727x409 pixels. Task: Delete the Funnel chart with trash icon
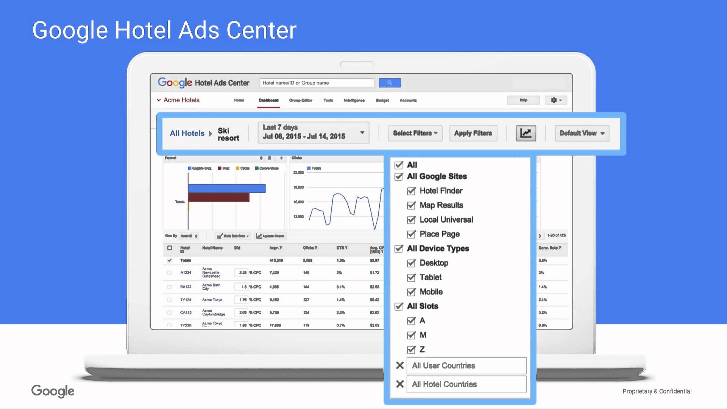270,158
